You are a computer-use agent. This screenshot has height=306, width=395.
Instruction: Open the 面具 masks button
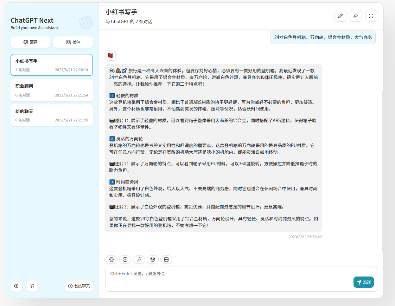30,42
